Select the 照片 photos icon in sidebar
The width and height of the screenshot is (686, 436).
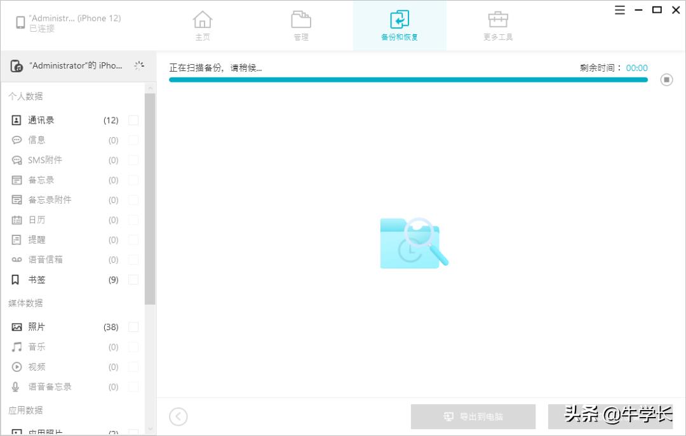coord(17,326)
